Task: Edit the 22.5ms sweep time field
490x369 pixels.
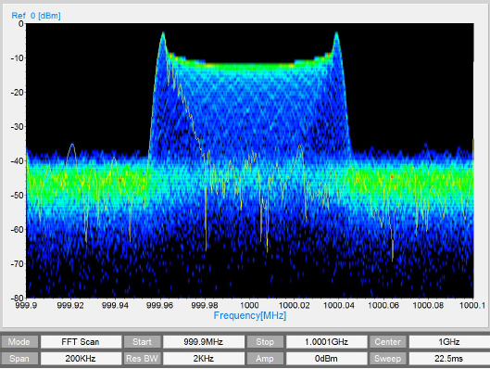Action: 449,359
